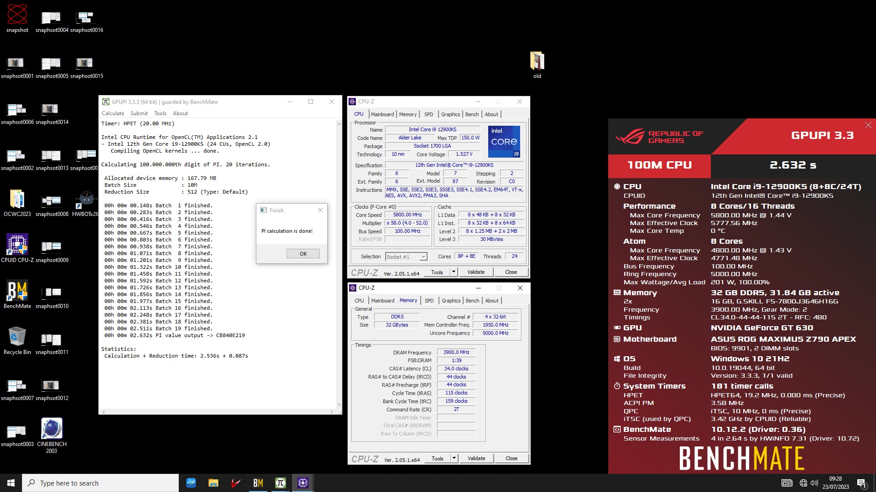876x492 pixels.
Task: Expand the Socket #1 selection dropdown
Action: click(423, 257)
